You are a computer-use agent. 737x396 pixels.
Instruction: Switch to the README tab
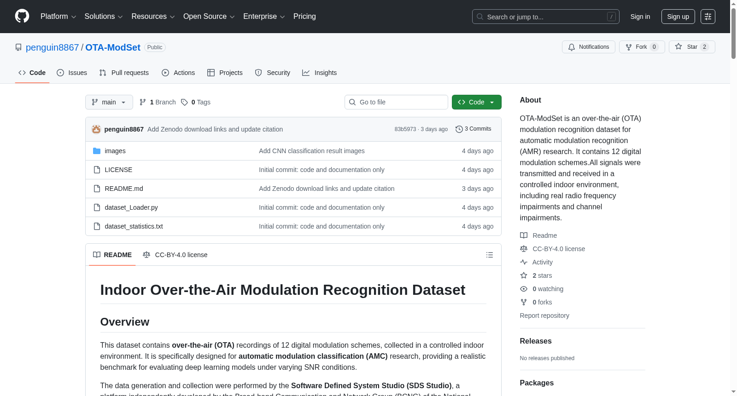click(112, 255)
